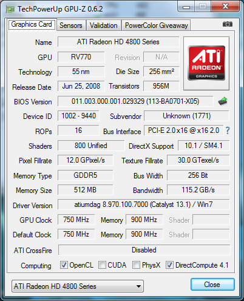This screenshot has height=301, width=244.
Task: Click the Driver Version label
Action: (33, 206)
